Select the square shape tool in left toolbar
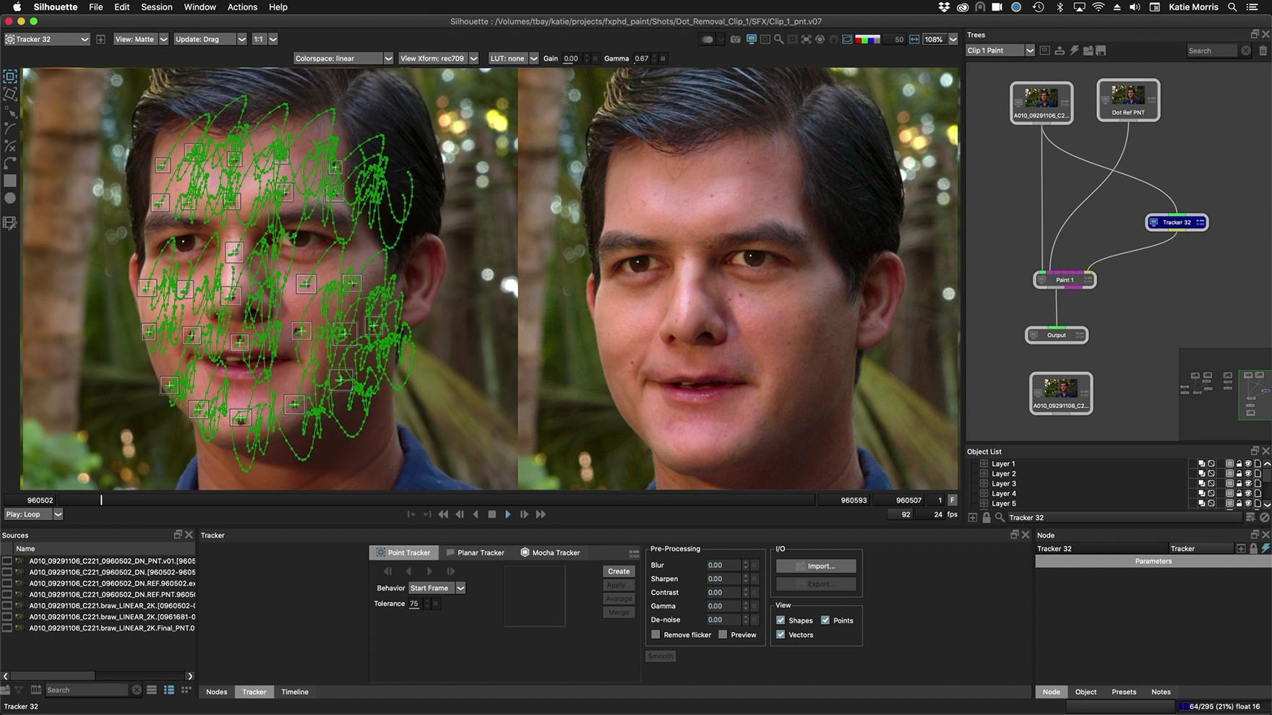This screenshot has height=715, width=1272. (x=10, y=181)
